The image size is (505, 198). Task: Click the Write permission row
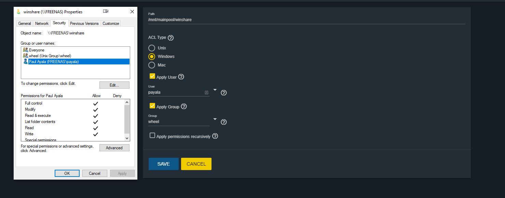pyautogui.click(x=73, y=134)
